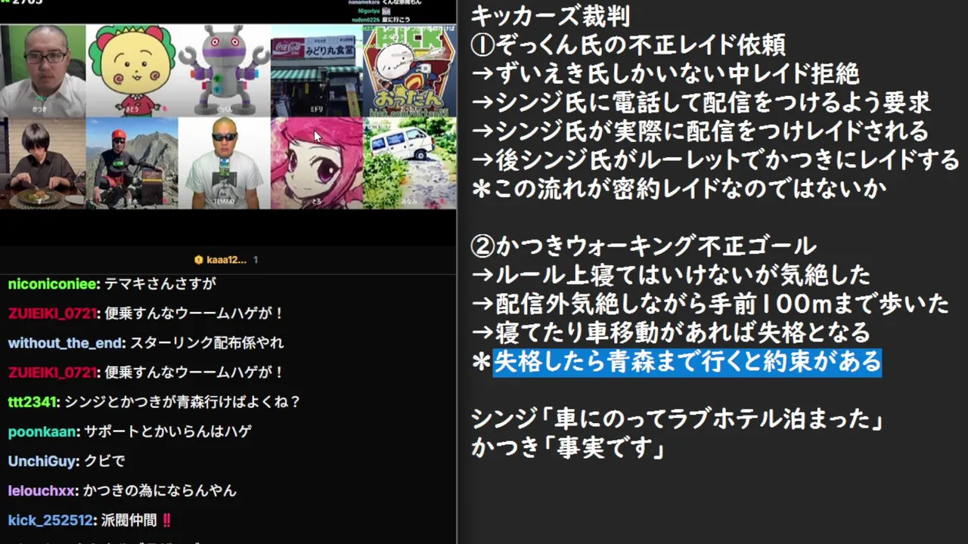Click username without_the_end in chat
The height and width of the screenshot is (544, 968).
66,343
